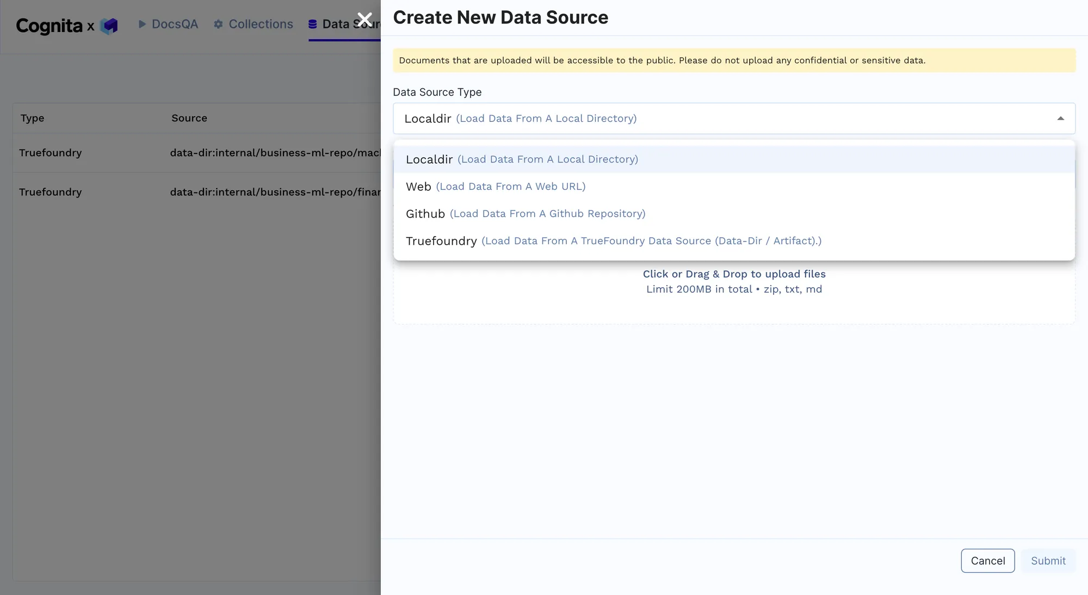The height and width of the screenshot is (595, 1088).
Task: Close the Create New Data Source drawer
Action: click(364, 20)
